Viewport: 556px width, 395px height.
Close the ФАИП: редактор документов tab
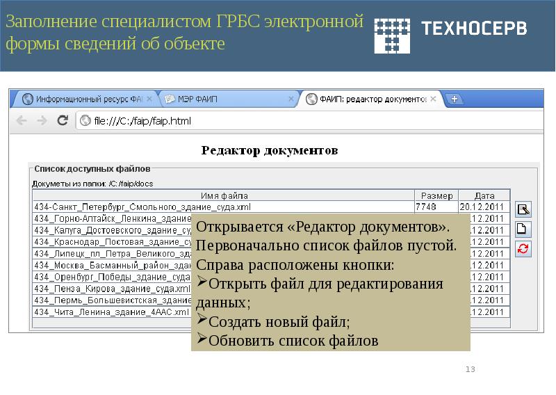[434, 99]
